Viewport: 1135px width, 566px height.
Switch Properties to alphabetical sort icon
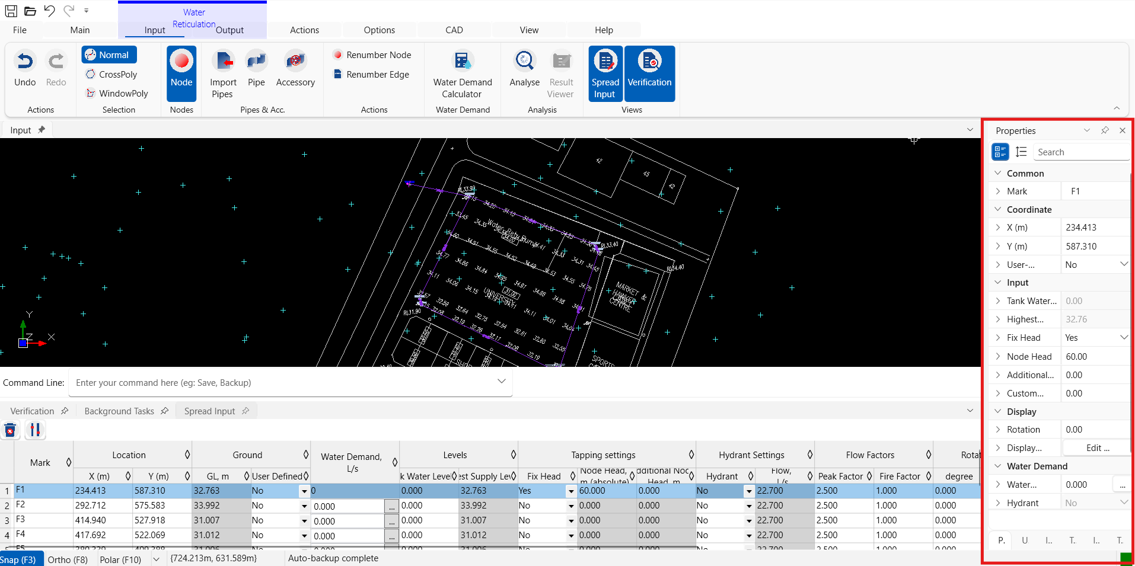click(x=1021, y=152)
